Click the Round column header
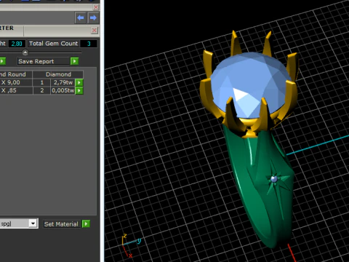This screenshot has width=349, height=262. pyautogui.click(x=16, y=74)
